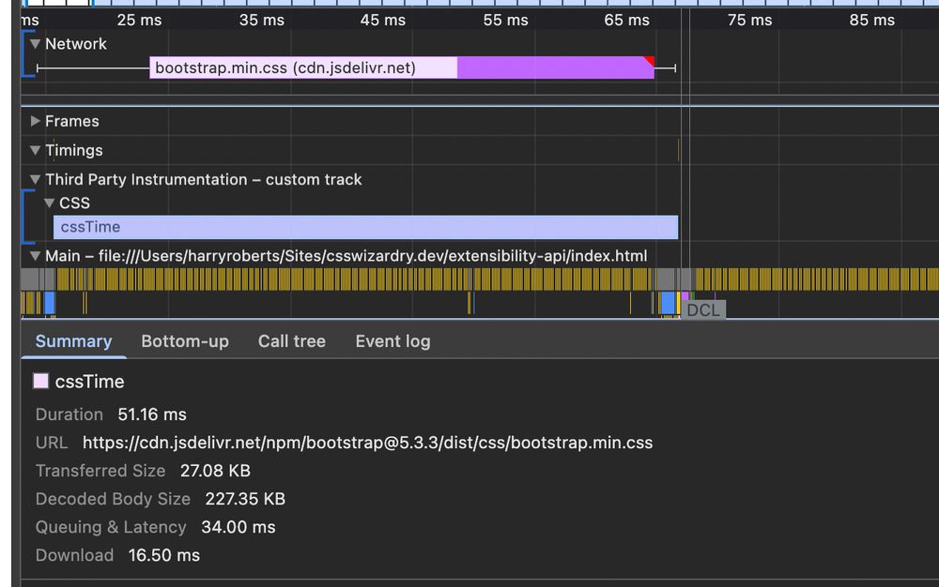Screen dimensions: 939x587
Task: Collapse the CSS sub-track
Action: [49, 203]
